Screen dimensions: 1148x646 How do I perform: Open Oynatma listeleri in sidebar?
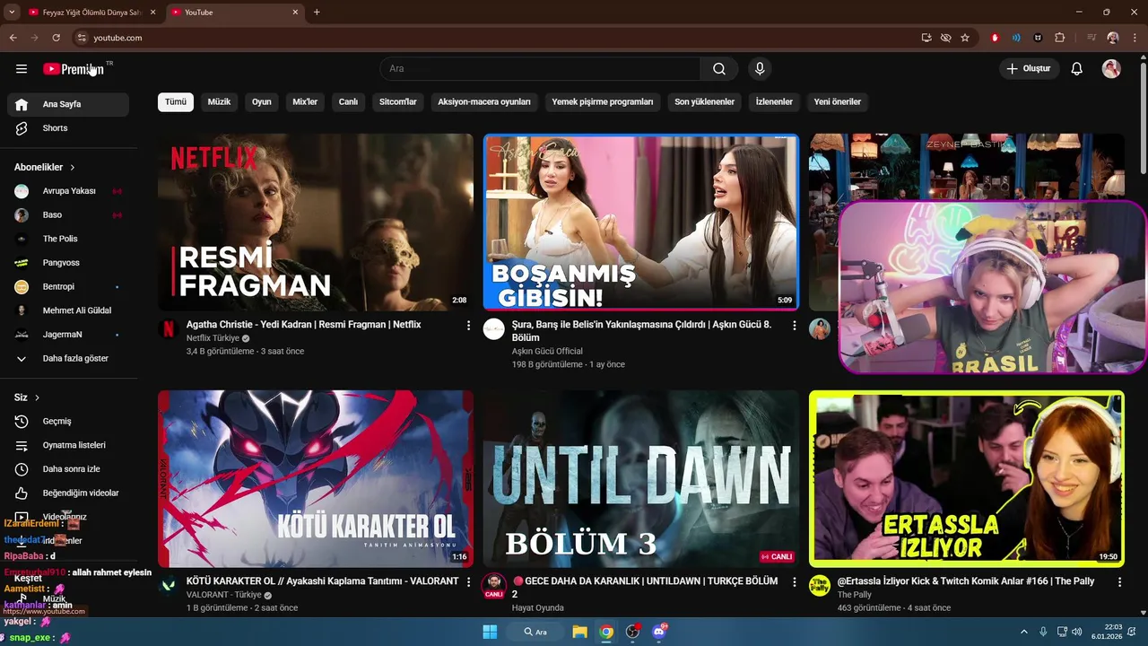[68, 446]
